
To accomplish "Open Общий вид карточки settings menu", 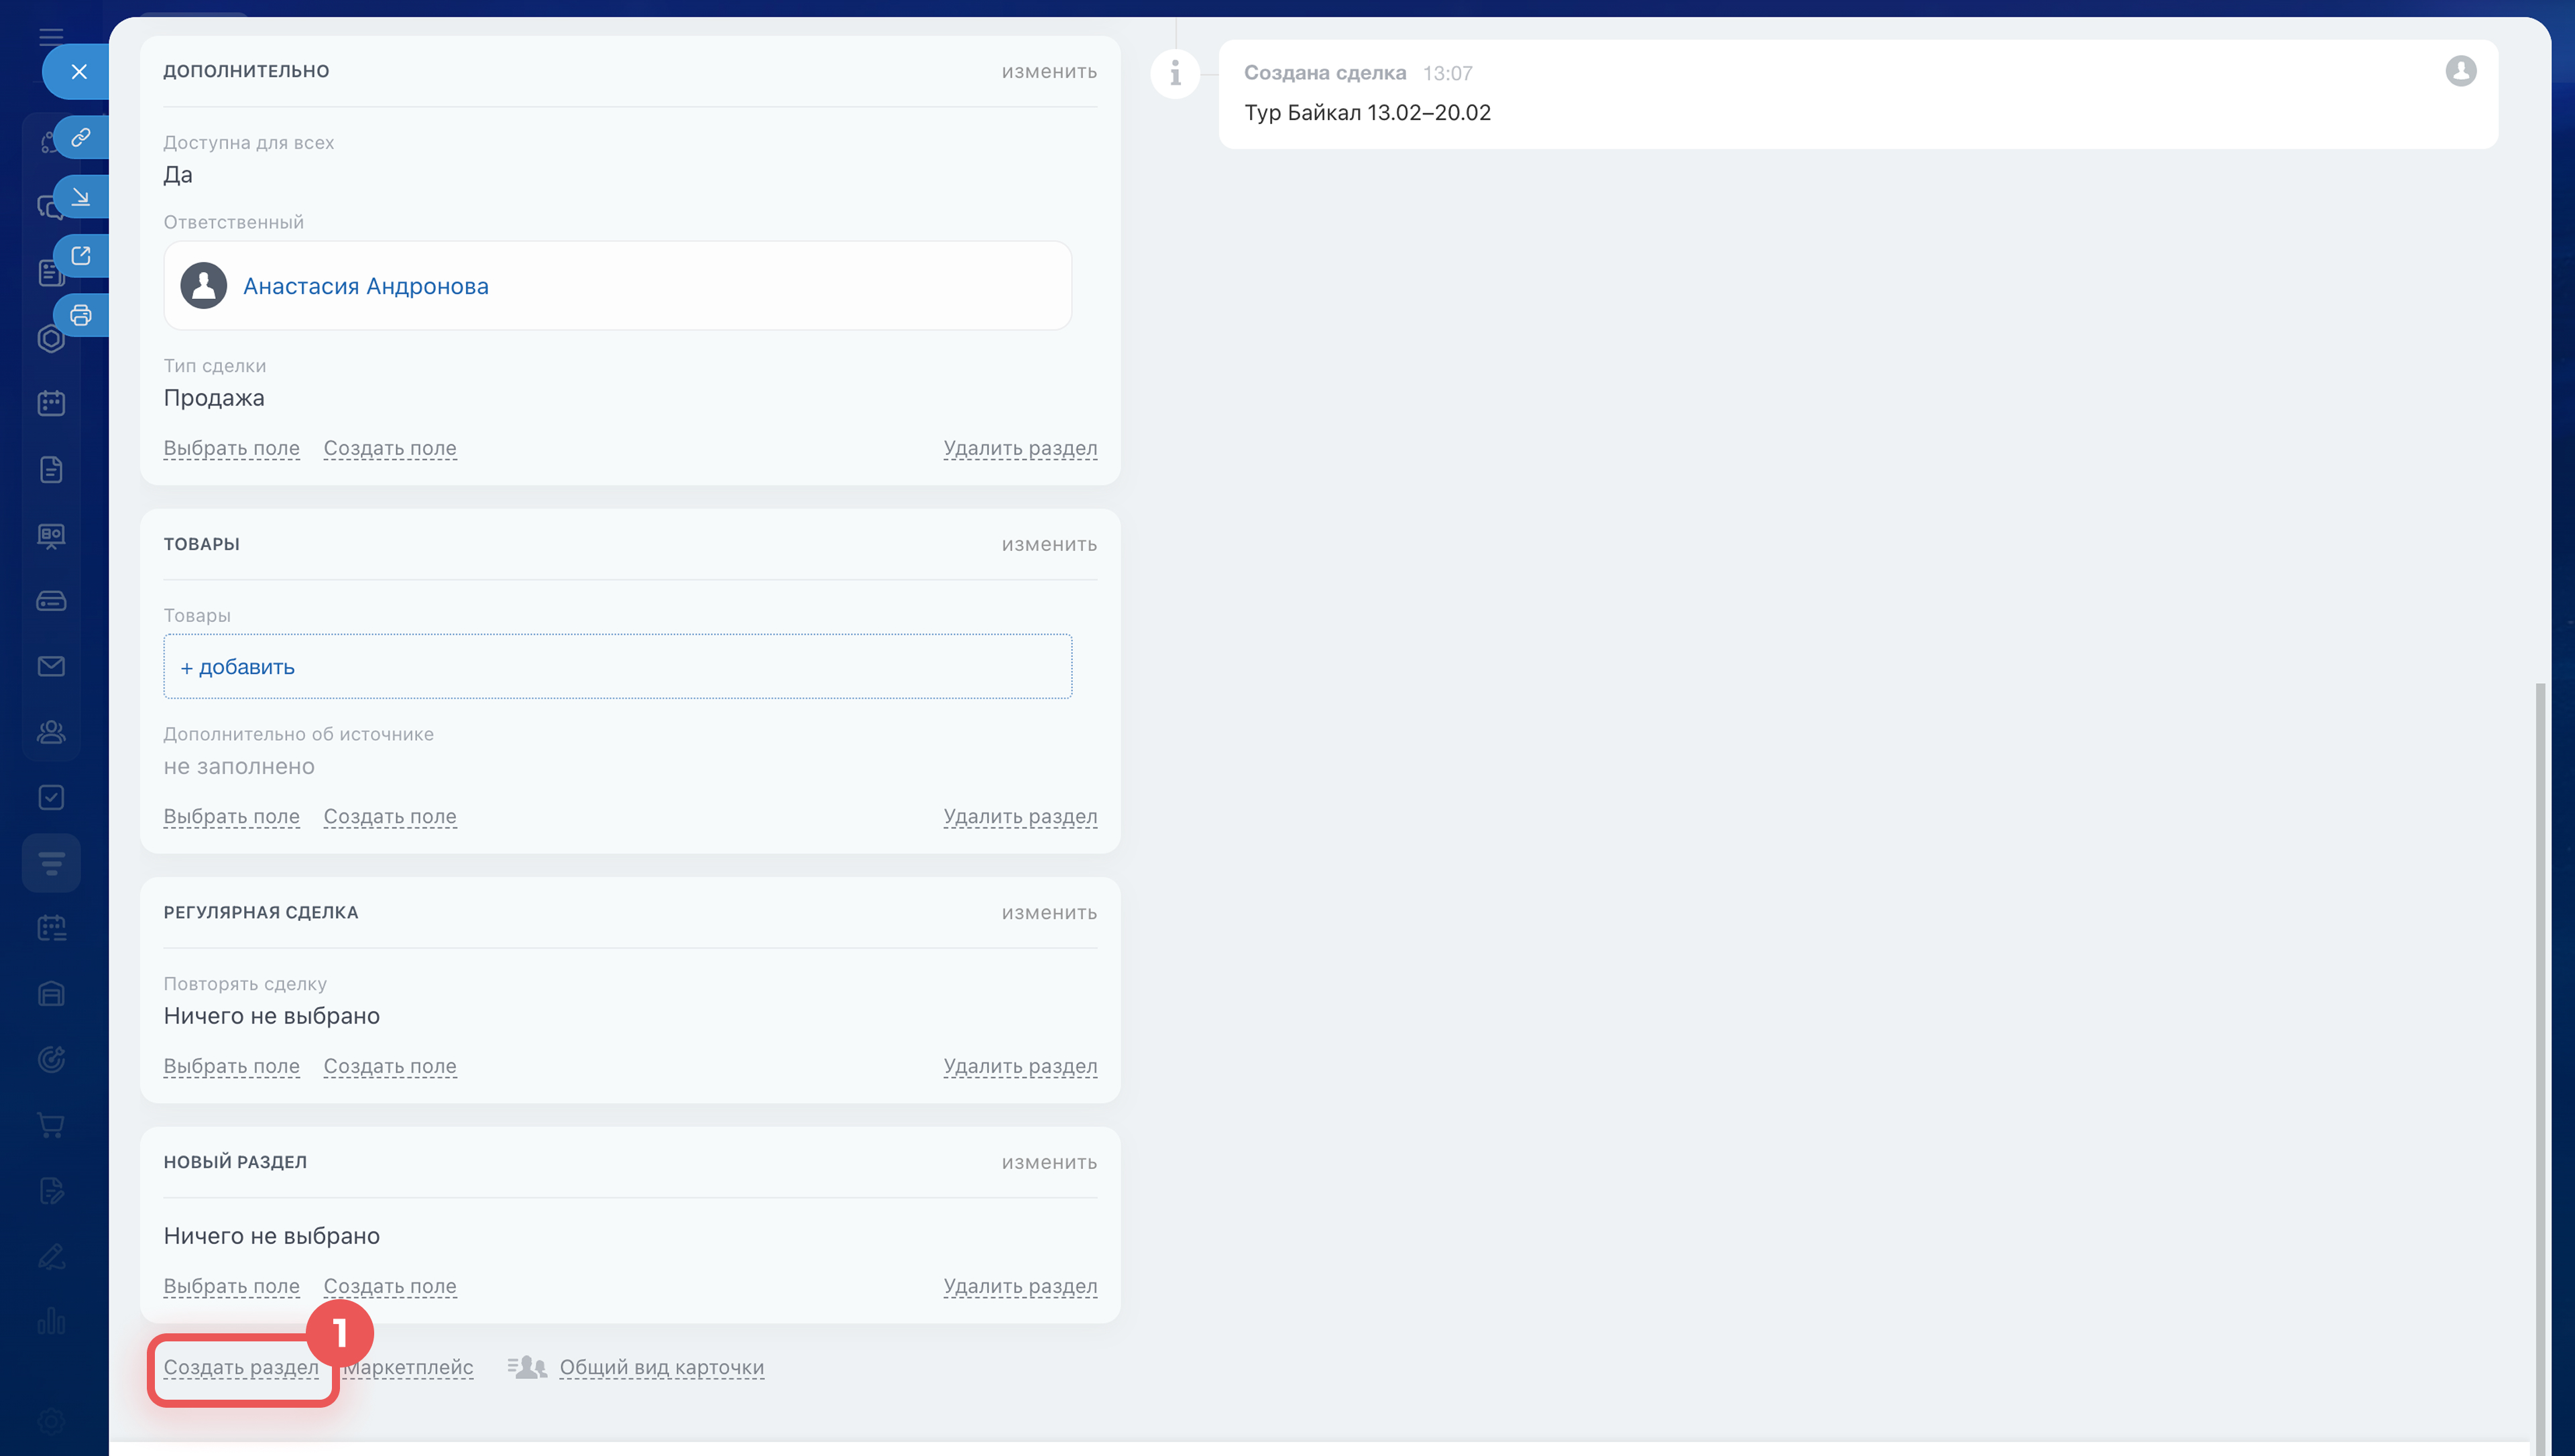I will 661,1367.
